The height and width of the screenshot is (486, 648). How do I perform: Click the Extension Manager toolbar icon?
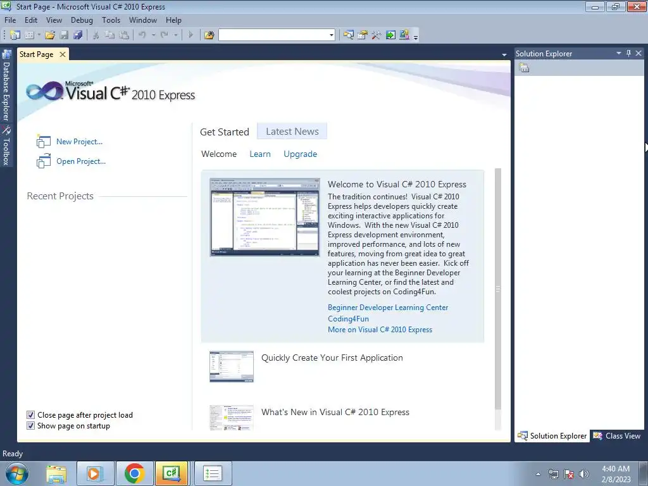[404, 35]
